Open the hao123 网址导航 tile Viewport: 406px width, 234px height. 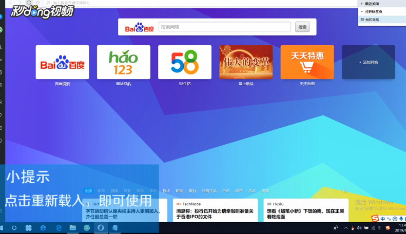pyautogui.click(x=124, y=62)
